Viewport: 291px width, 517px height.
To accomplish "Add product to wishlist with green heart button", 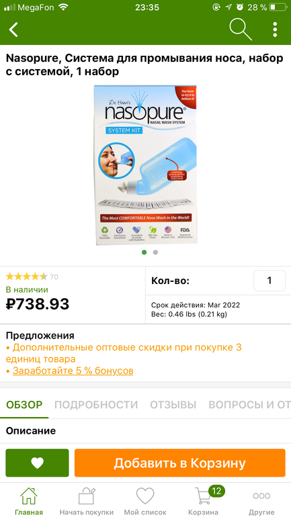I will [x=37, y=463].
